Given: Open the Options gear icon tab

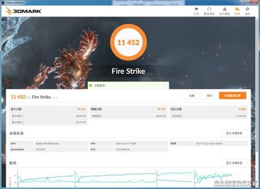Looking at the screenshot, I should 248,11.
